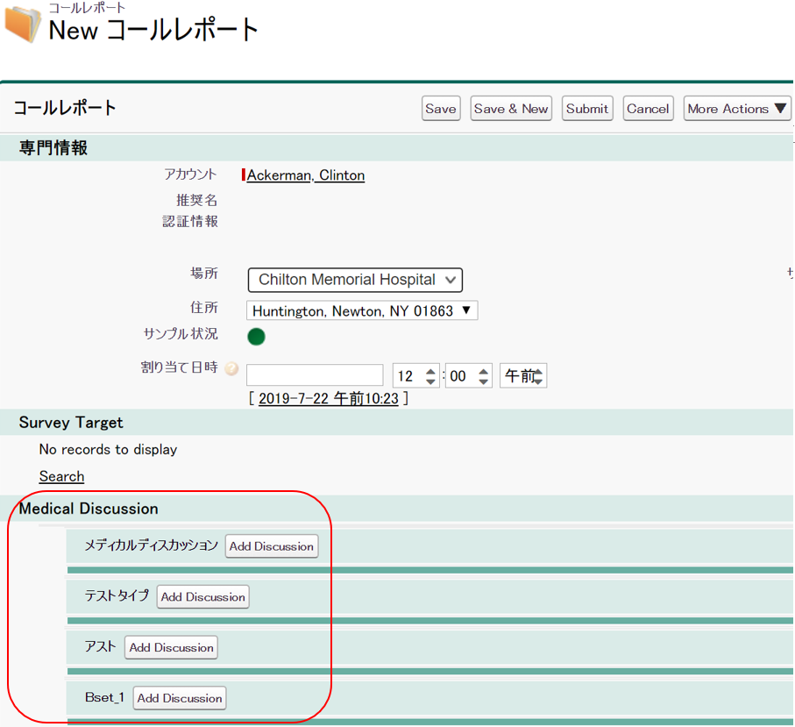
Task: Add Discussion for Bset_1
Action: click(x=180, y=698)
